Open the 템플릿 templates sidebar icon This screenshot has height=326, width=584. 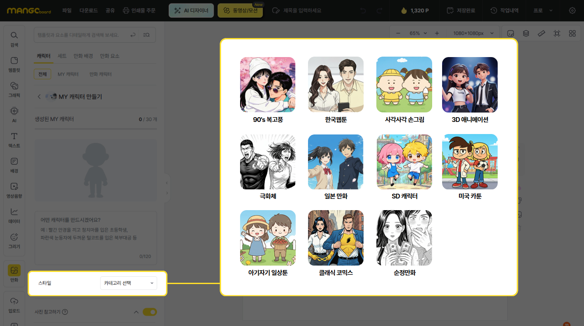14,64
